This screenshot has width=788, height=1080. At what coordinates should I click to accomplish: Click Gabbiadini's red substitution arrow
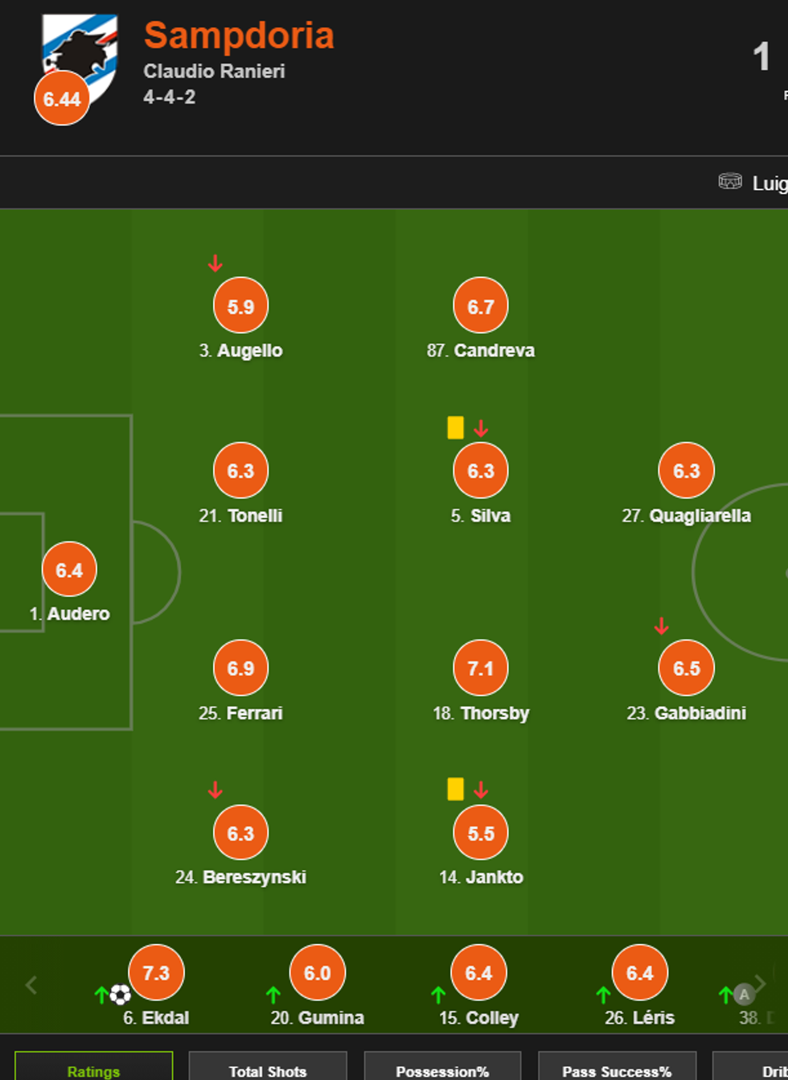coord(661,625)
